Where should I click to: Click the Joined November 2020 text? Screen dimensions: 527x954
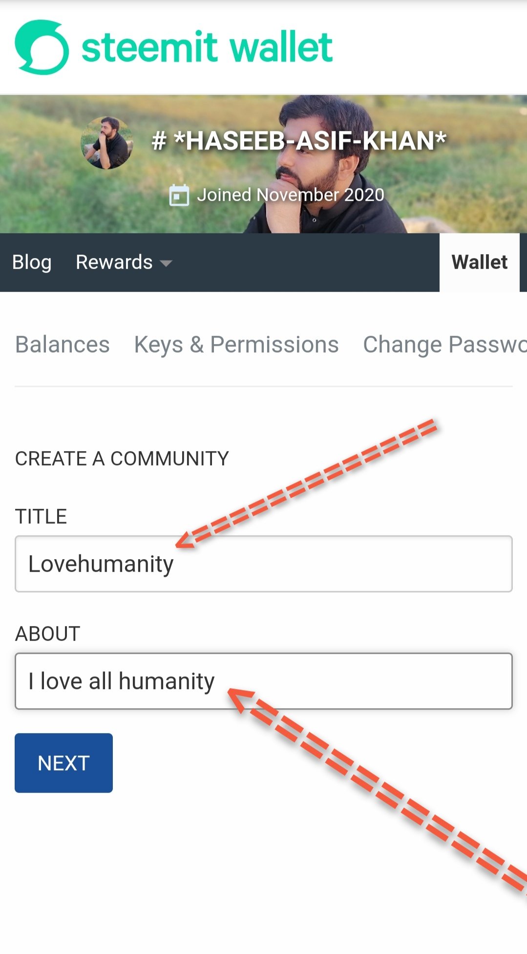coord(291,195)
